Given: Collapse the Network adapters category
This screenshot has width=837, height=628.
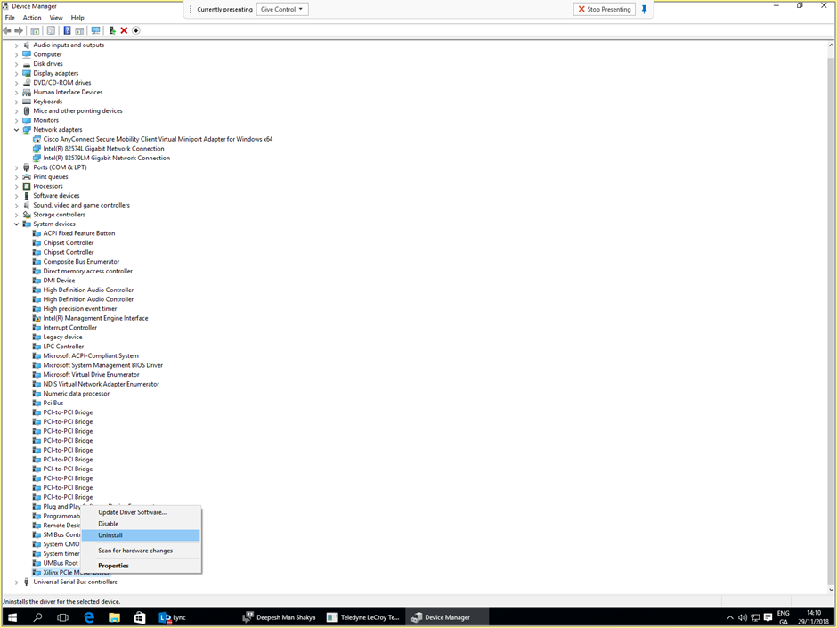Looking at the screenshot, I should [14, 129].
